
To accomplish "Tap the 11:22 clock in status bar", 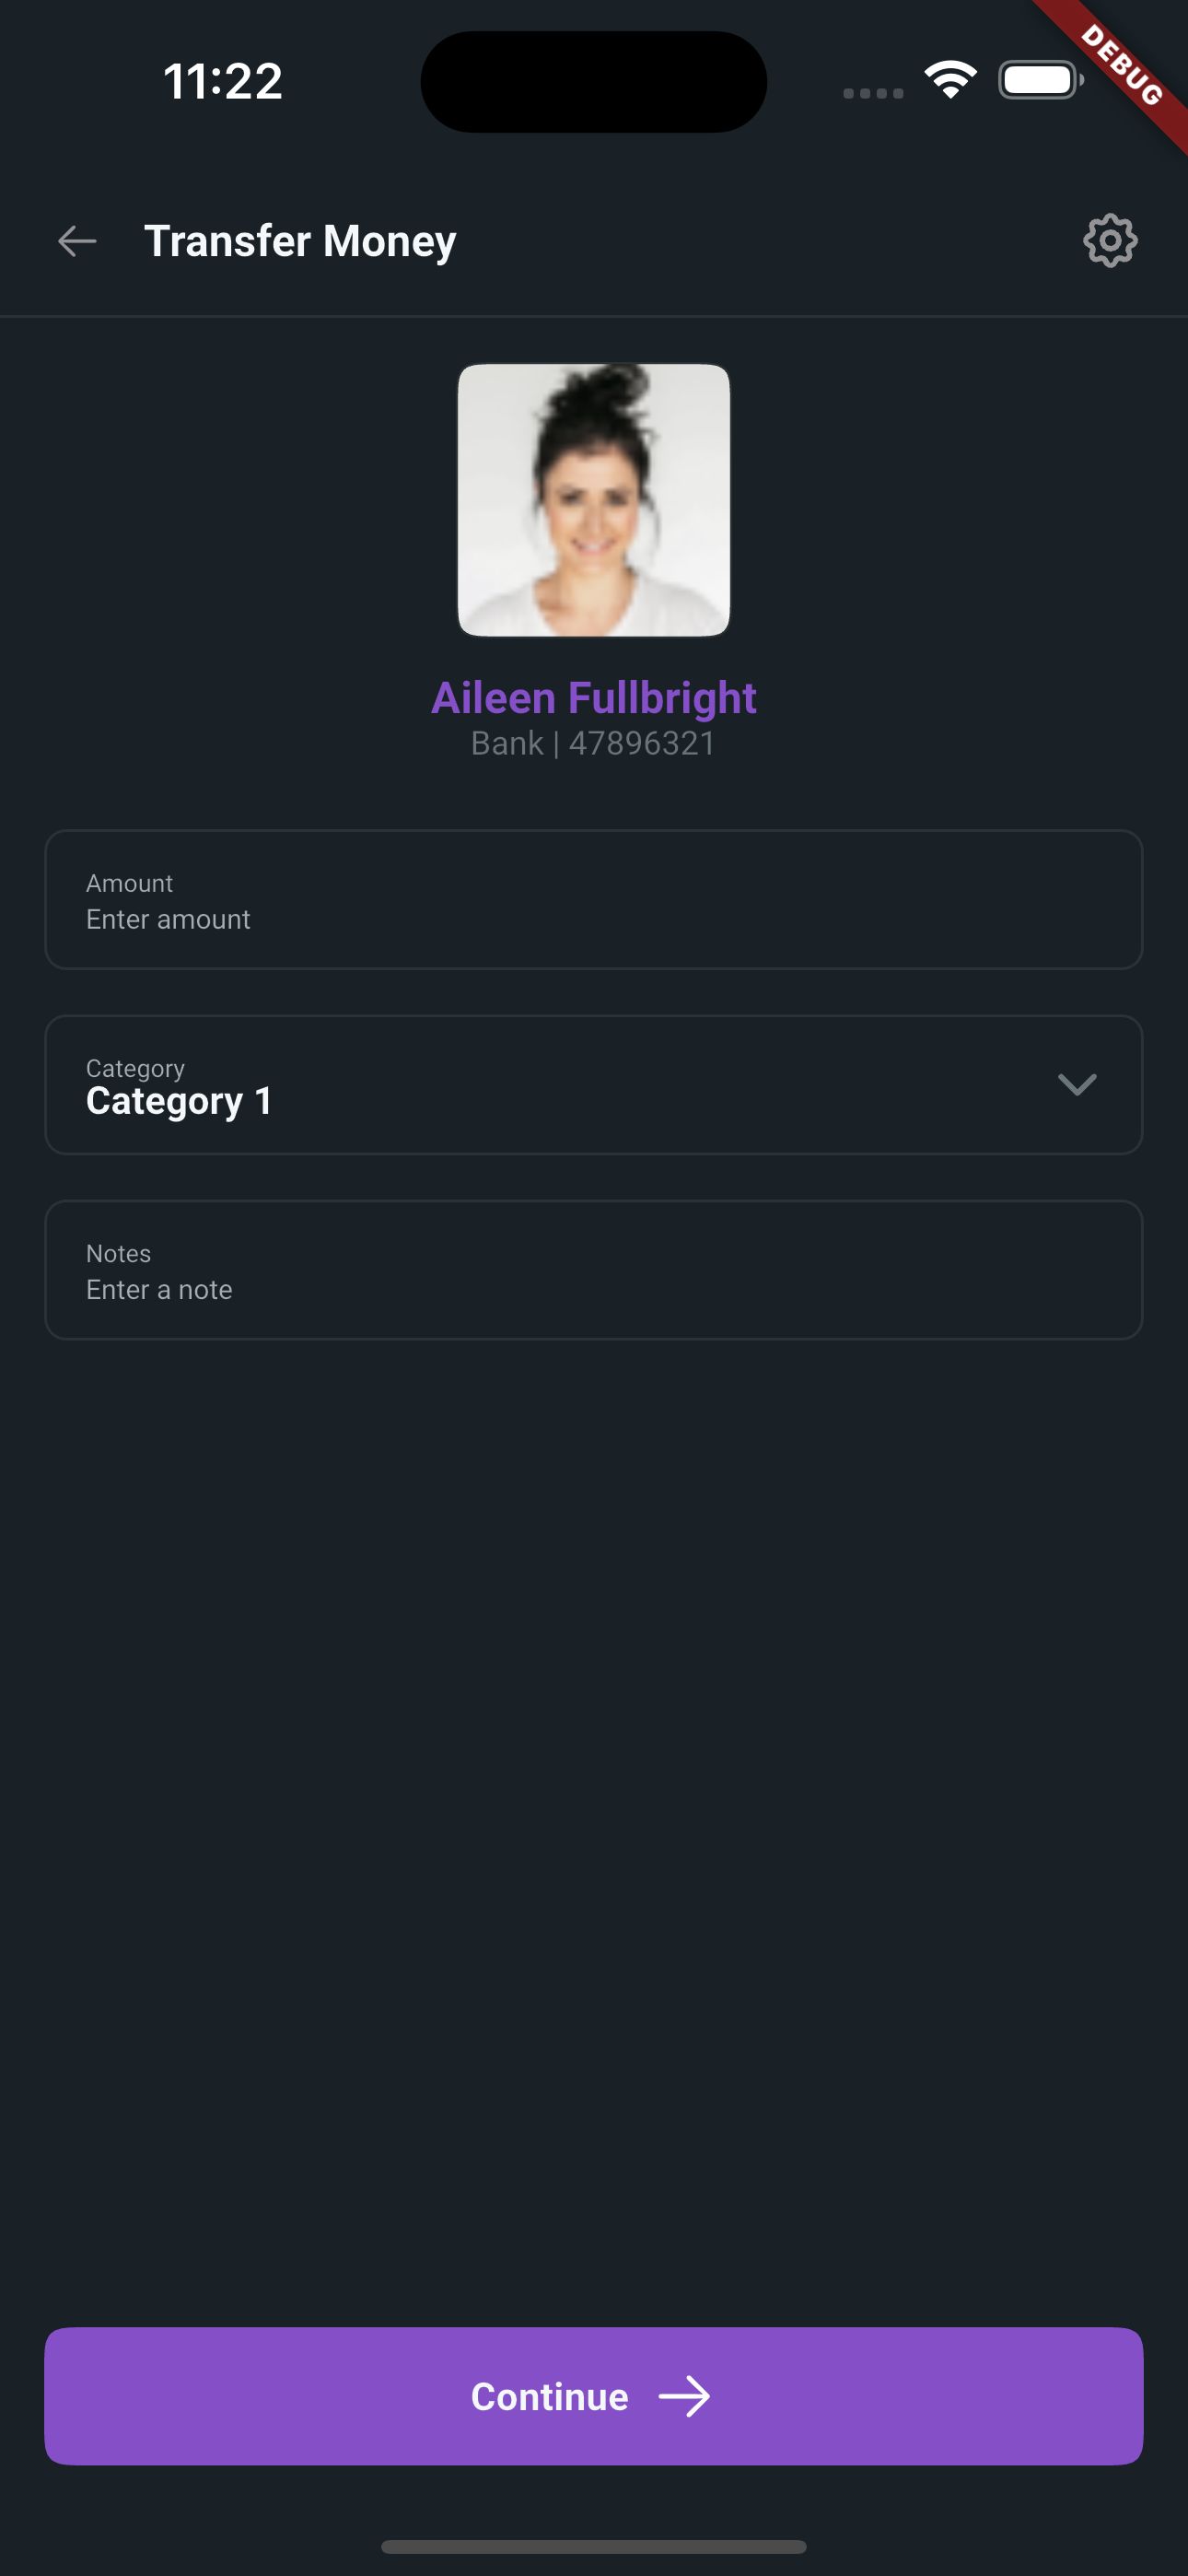I will (223, 81).
